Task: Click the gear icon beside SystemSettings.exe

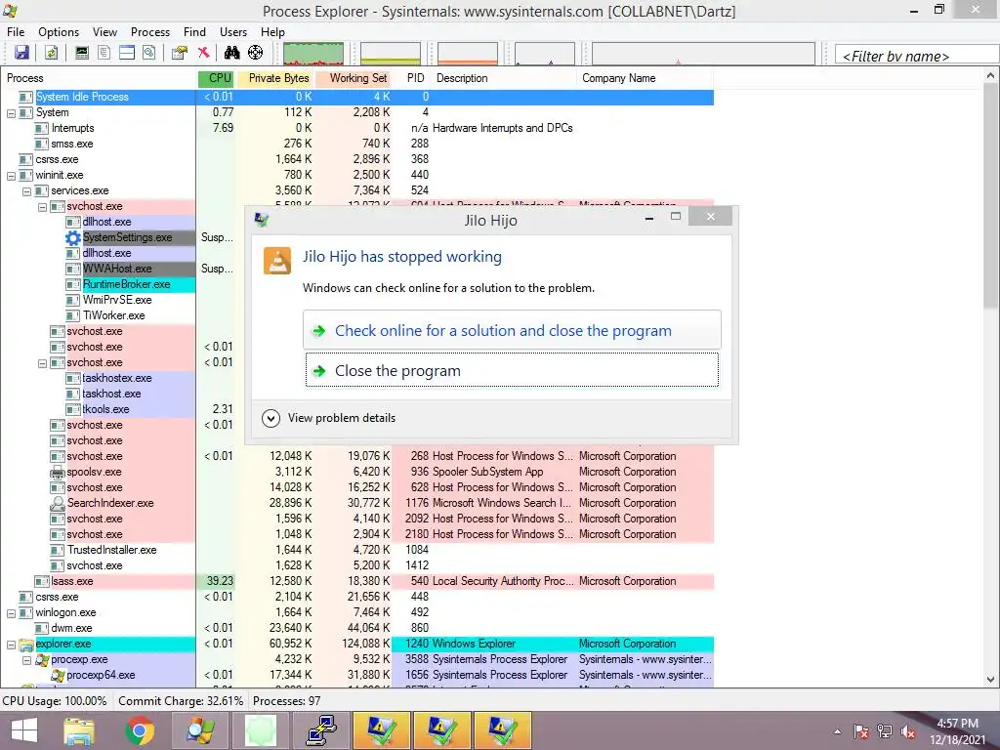Action: 73,238
